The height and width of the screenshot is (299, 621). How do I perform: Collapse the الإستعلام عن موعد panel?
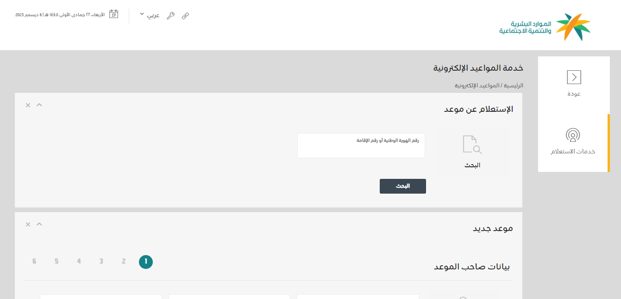coord(39,105)
